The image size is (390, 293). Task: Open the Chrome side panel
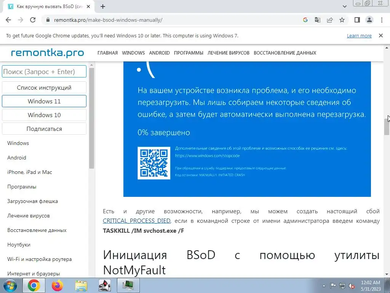pyautogui.click(x=357, y=20)
